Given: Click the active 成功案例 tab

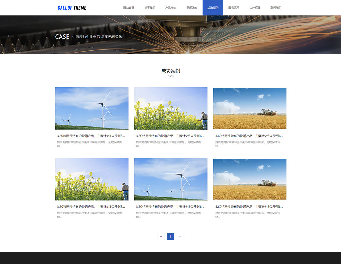Looking at the screenshot, I should 213,8.
